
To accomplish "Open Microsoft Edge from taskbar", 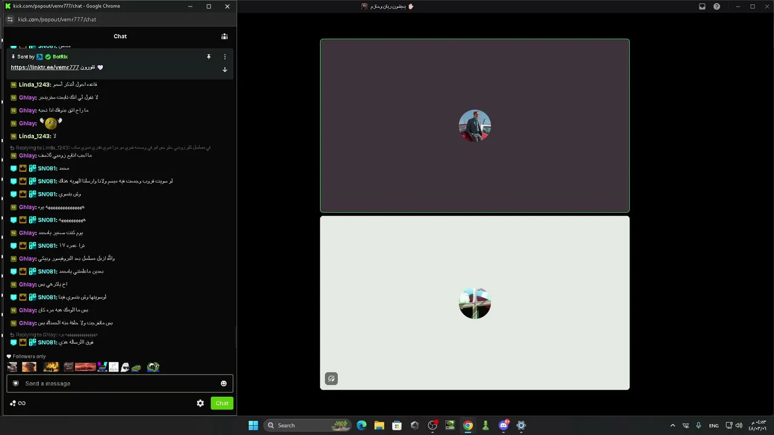I will 362,425.
